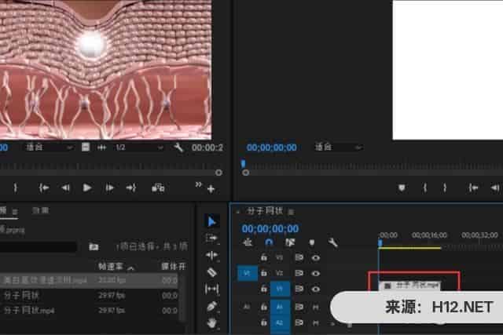The image size is (503, 335).
Task: Open timeline display settings wrench menu
Action: click(332, 242)
